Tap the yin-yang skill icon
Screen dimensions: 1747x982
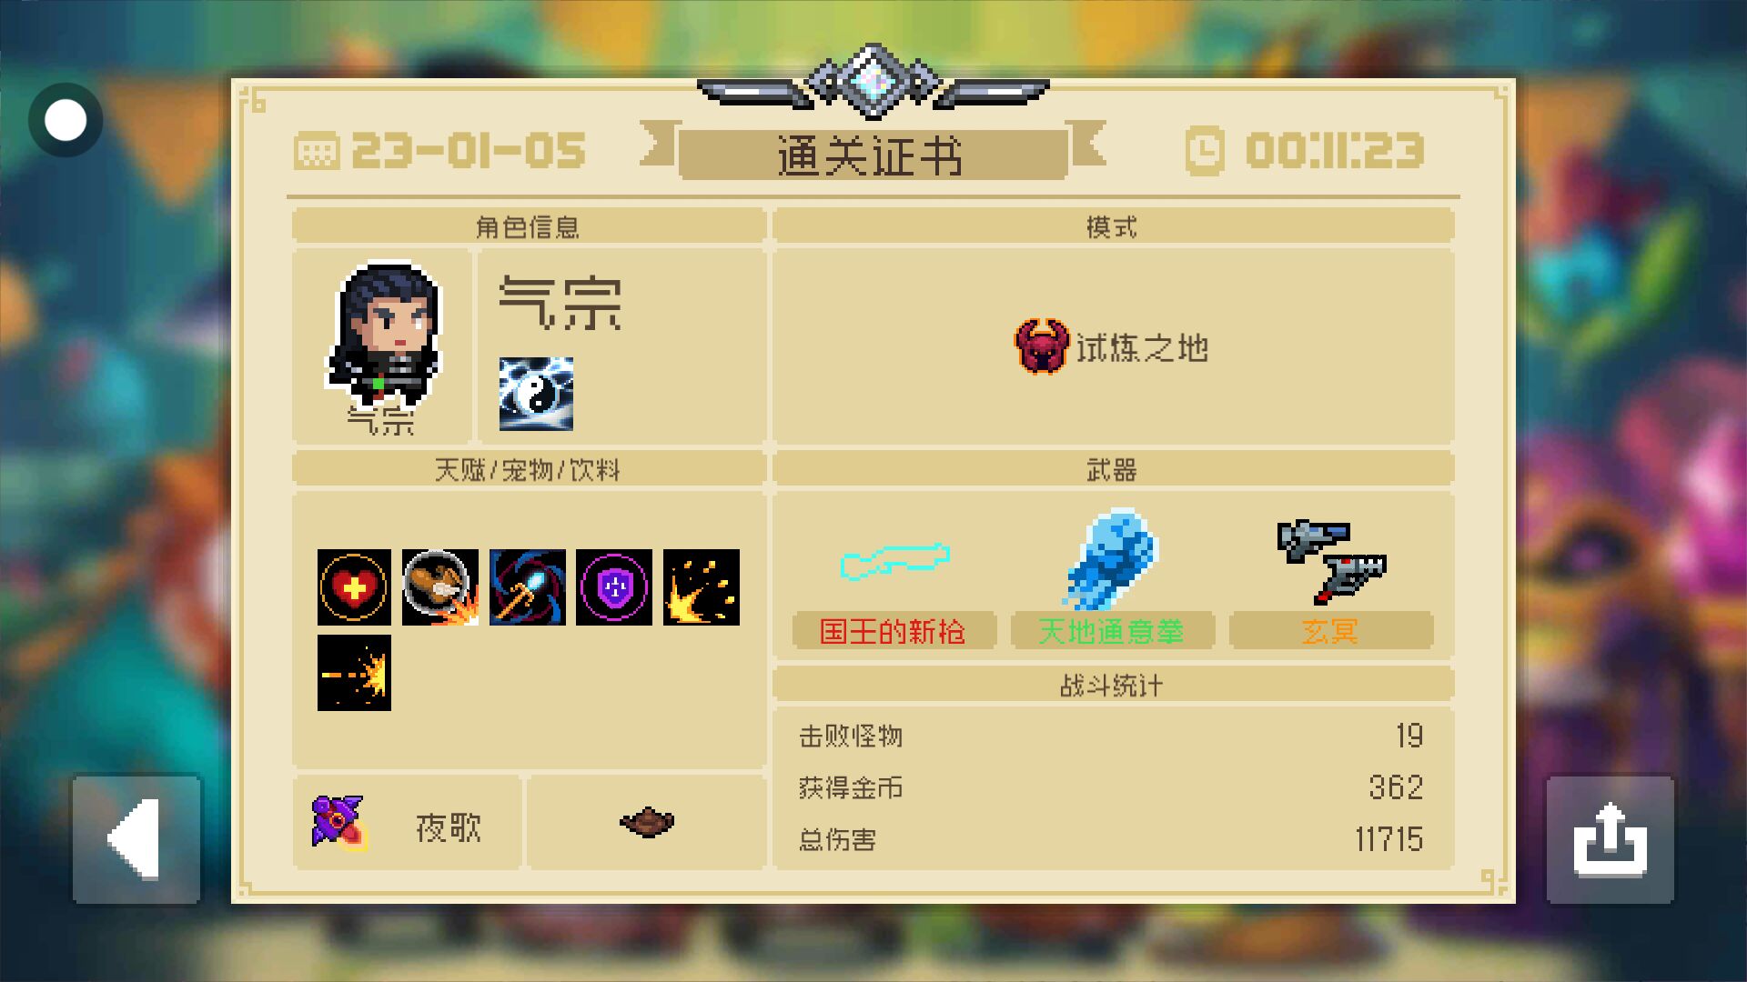click(536, 394)
